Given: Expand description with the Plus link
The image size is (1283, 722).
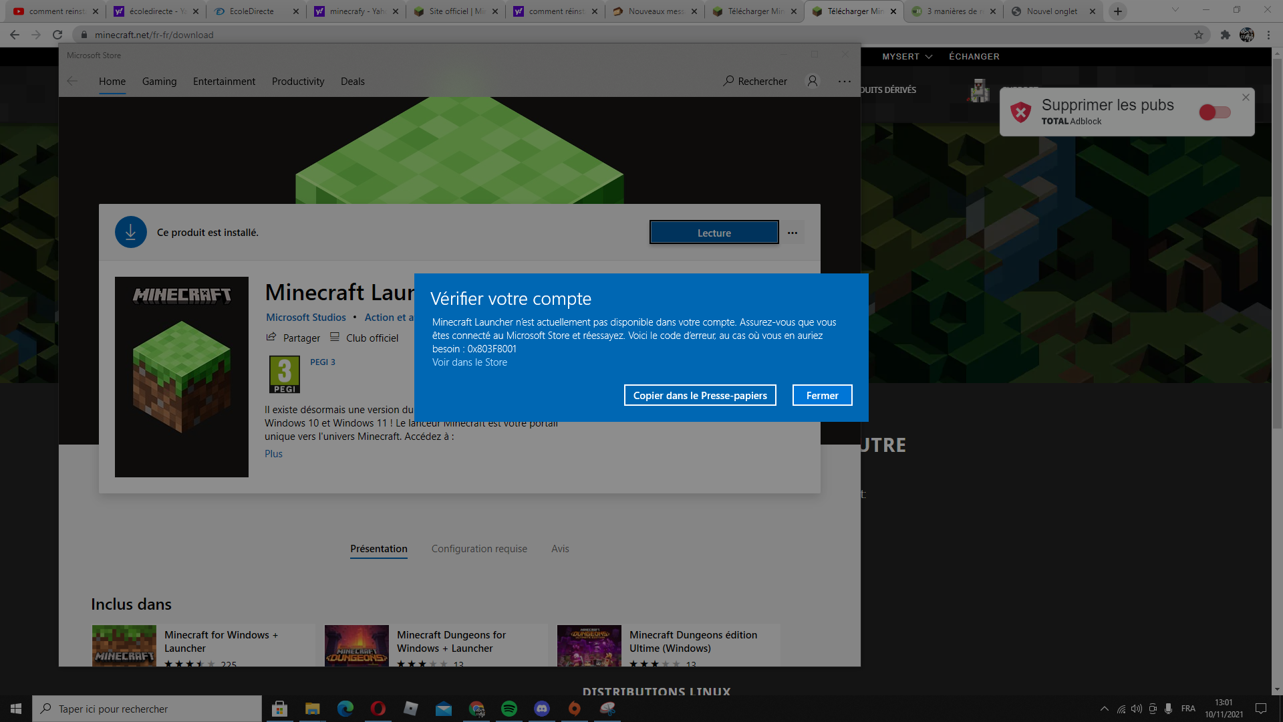Looking at the screenshot, I should (273, 454).
